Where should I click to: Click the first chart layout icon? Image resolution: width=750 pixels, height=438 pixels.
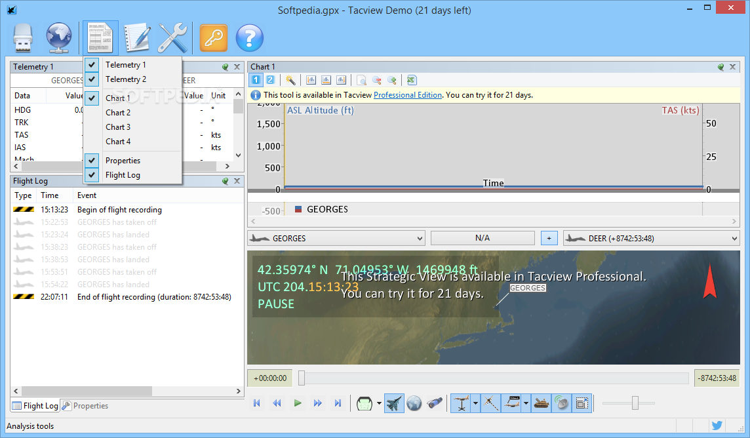[x=311, y=81]
